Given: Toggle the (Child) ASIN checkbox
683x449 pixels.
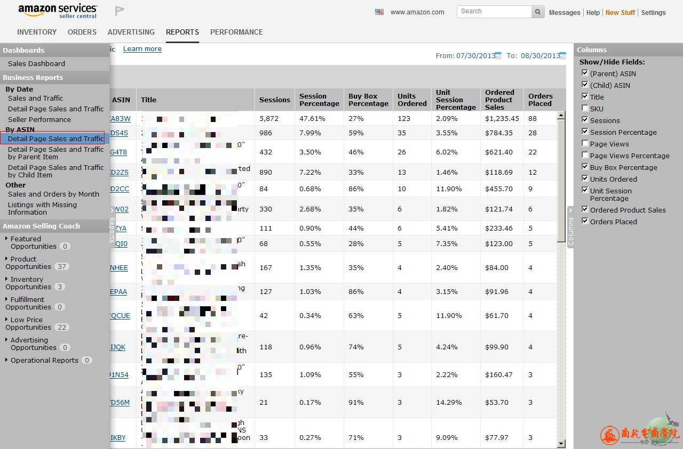Looking at the screenshot, I should pyautogui.click(x=585, y=85).
